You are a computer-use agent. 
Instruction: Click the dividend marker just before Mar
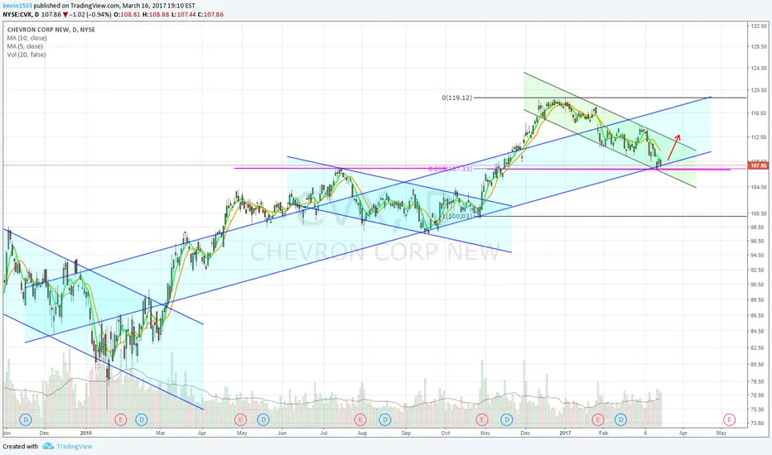coord(142,419)
